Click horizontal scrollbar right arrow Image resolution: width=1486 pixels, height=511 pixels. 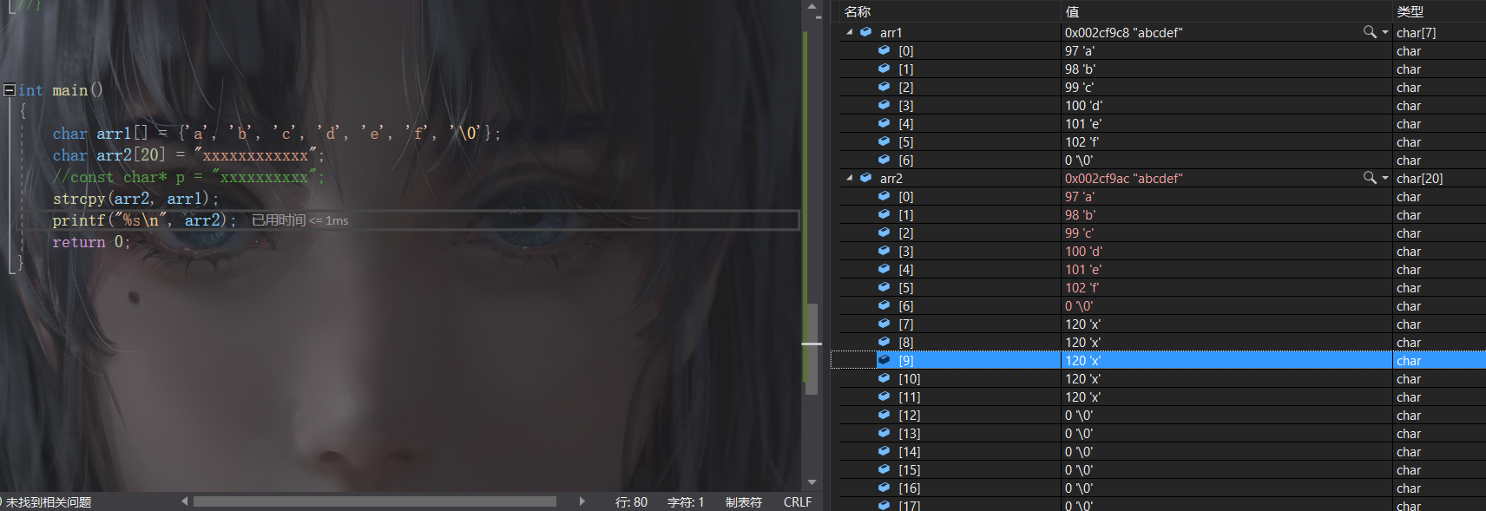click(x=582, y=501)
